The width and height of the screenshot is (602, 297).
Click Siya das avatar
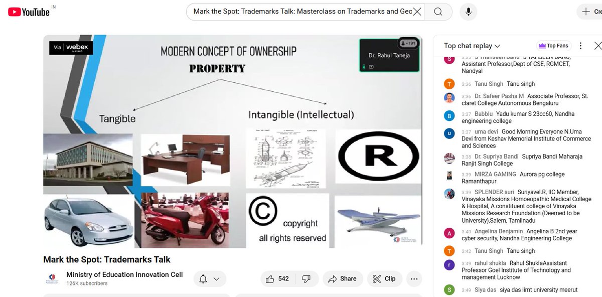[x=449, y=289]
